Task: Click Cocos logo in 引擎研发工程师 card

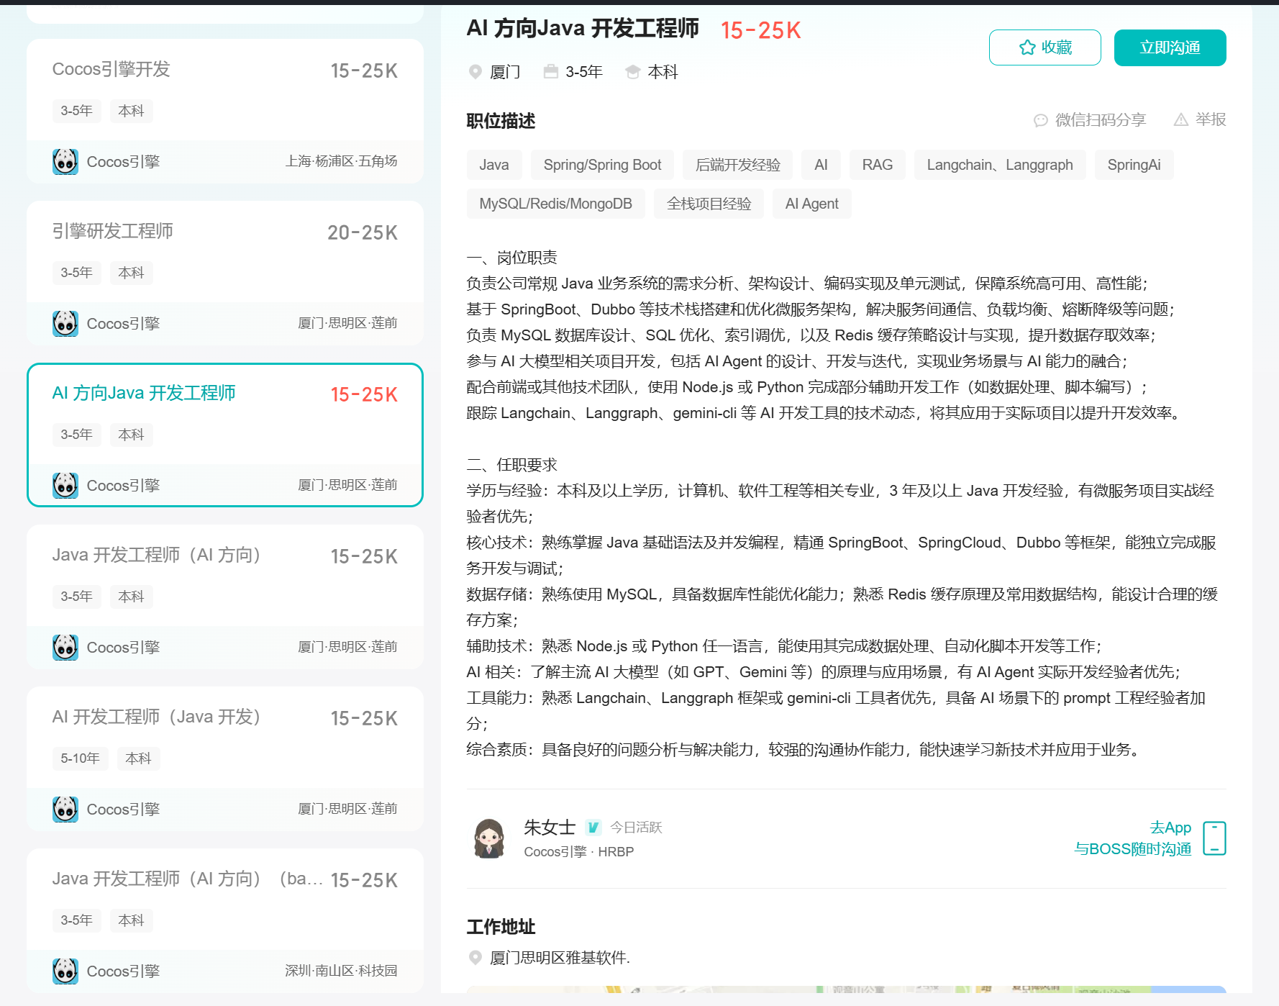Action: pos(65,324)
